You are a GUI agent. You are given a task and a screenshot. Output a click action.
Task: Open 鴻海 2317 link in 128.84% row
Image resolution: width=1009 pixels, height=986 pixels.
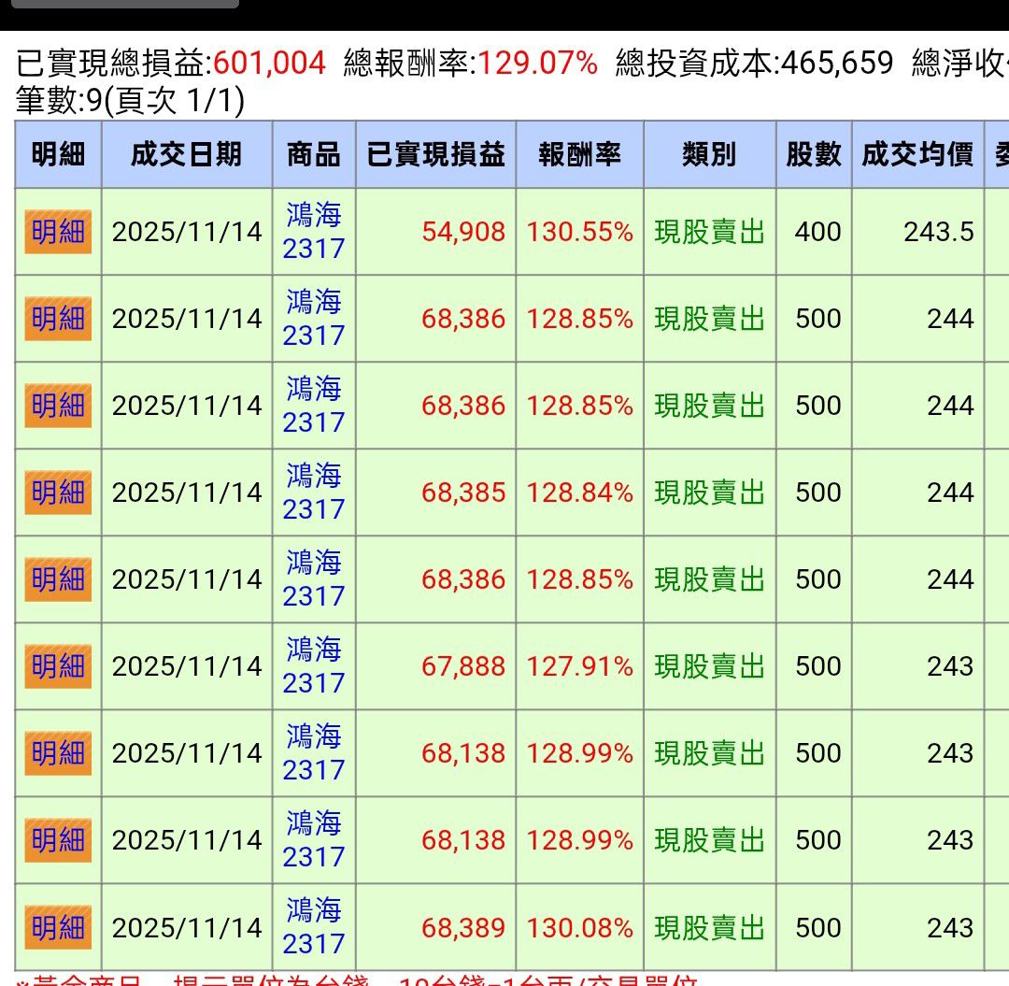click(x=314, y=493)
